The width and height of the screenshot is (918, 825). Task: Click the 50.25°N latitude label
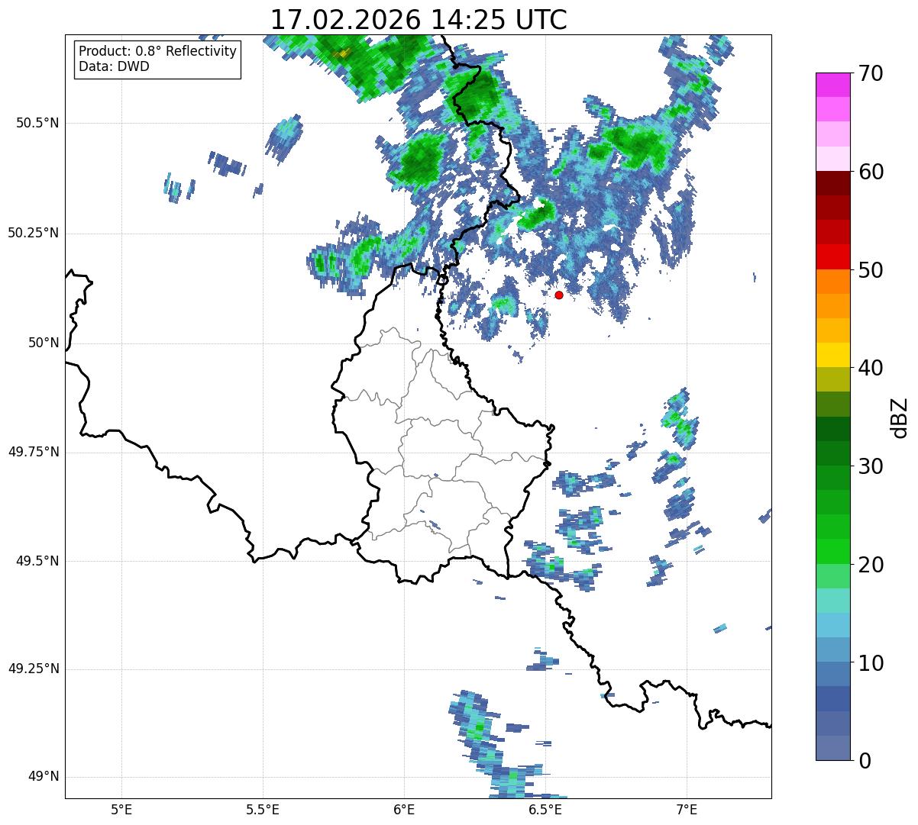point(34,234)
